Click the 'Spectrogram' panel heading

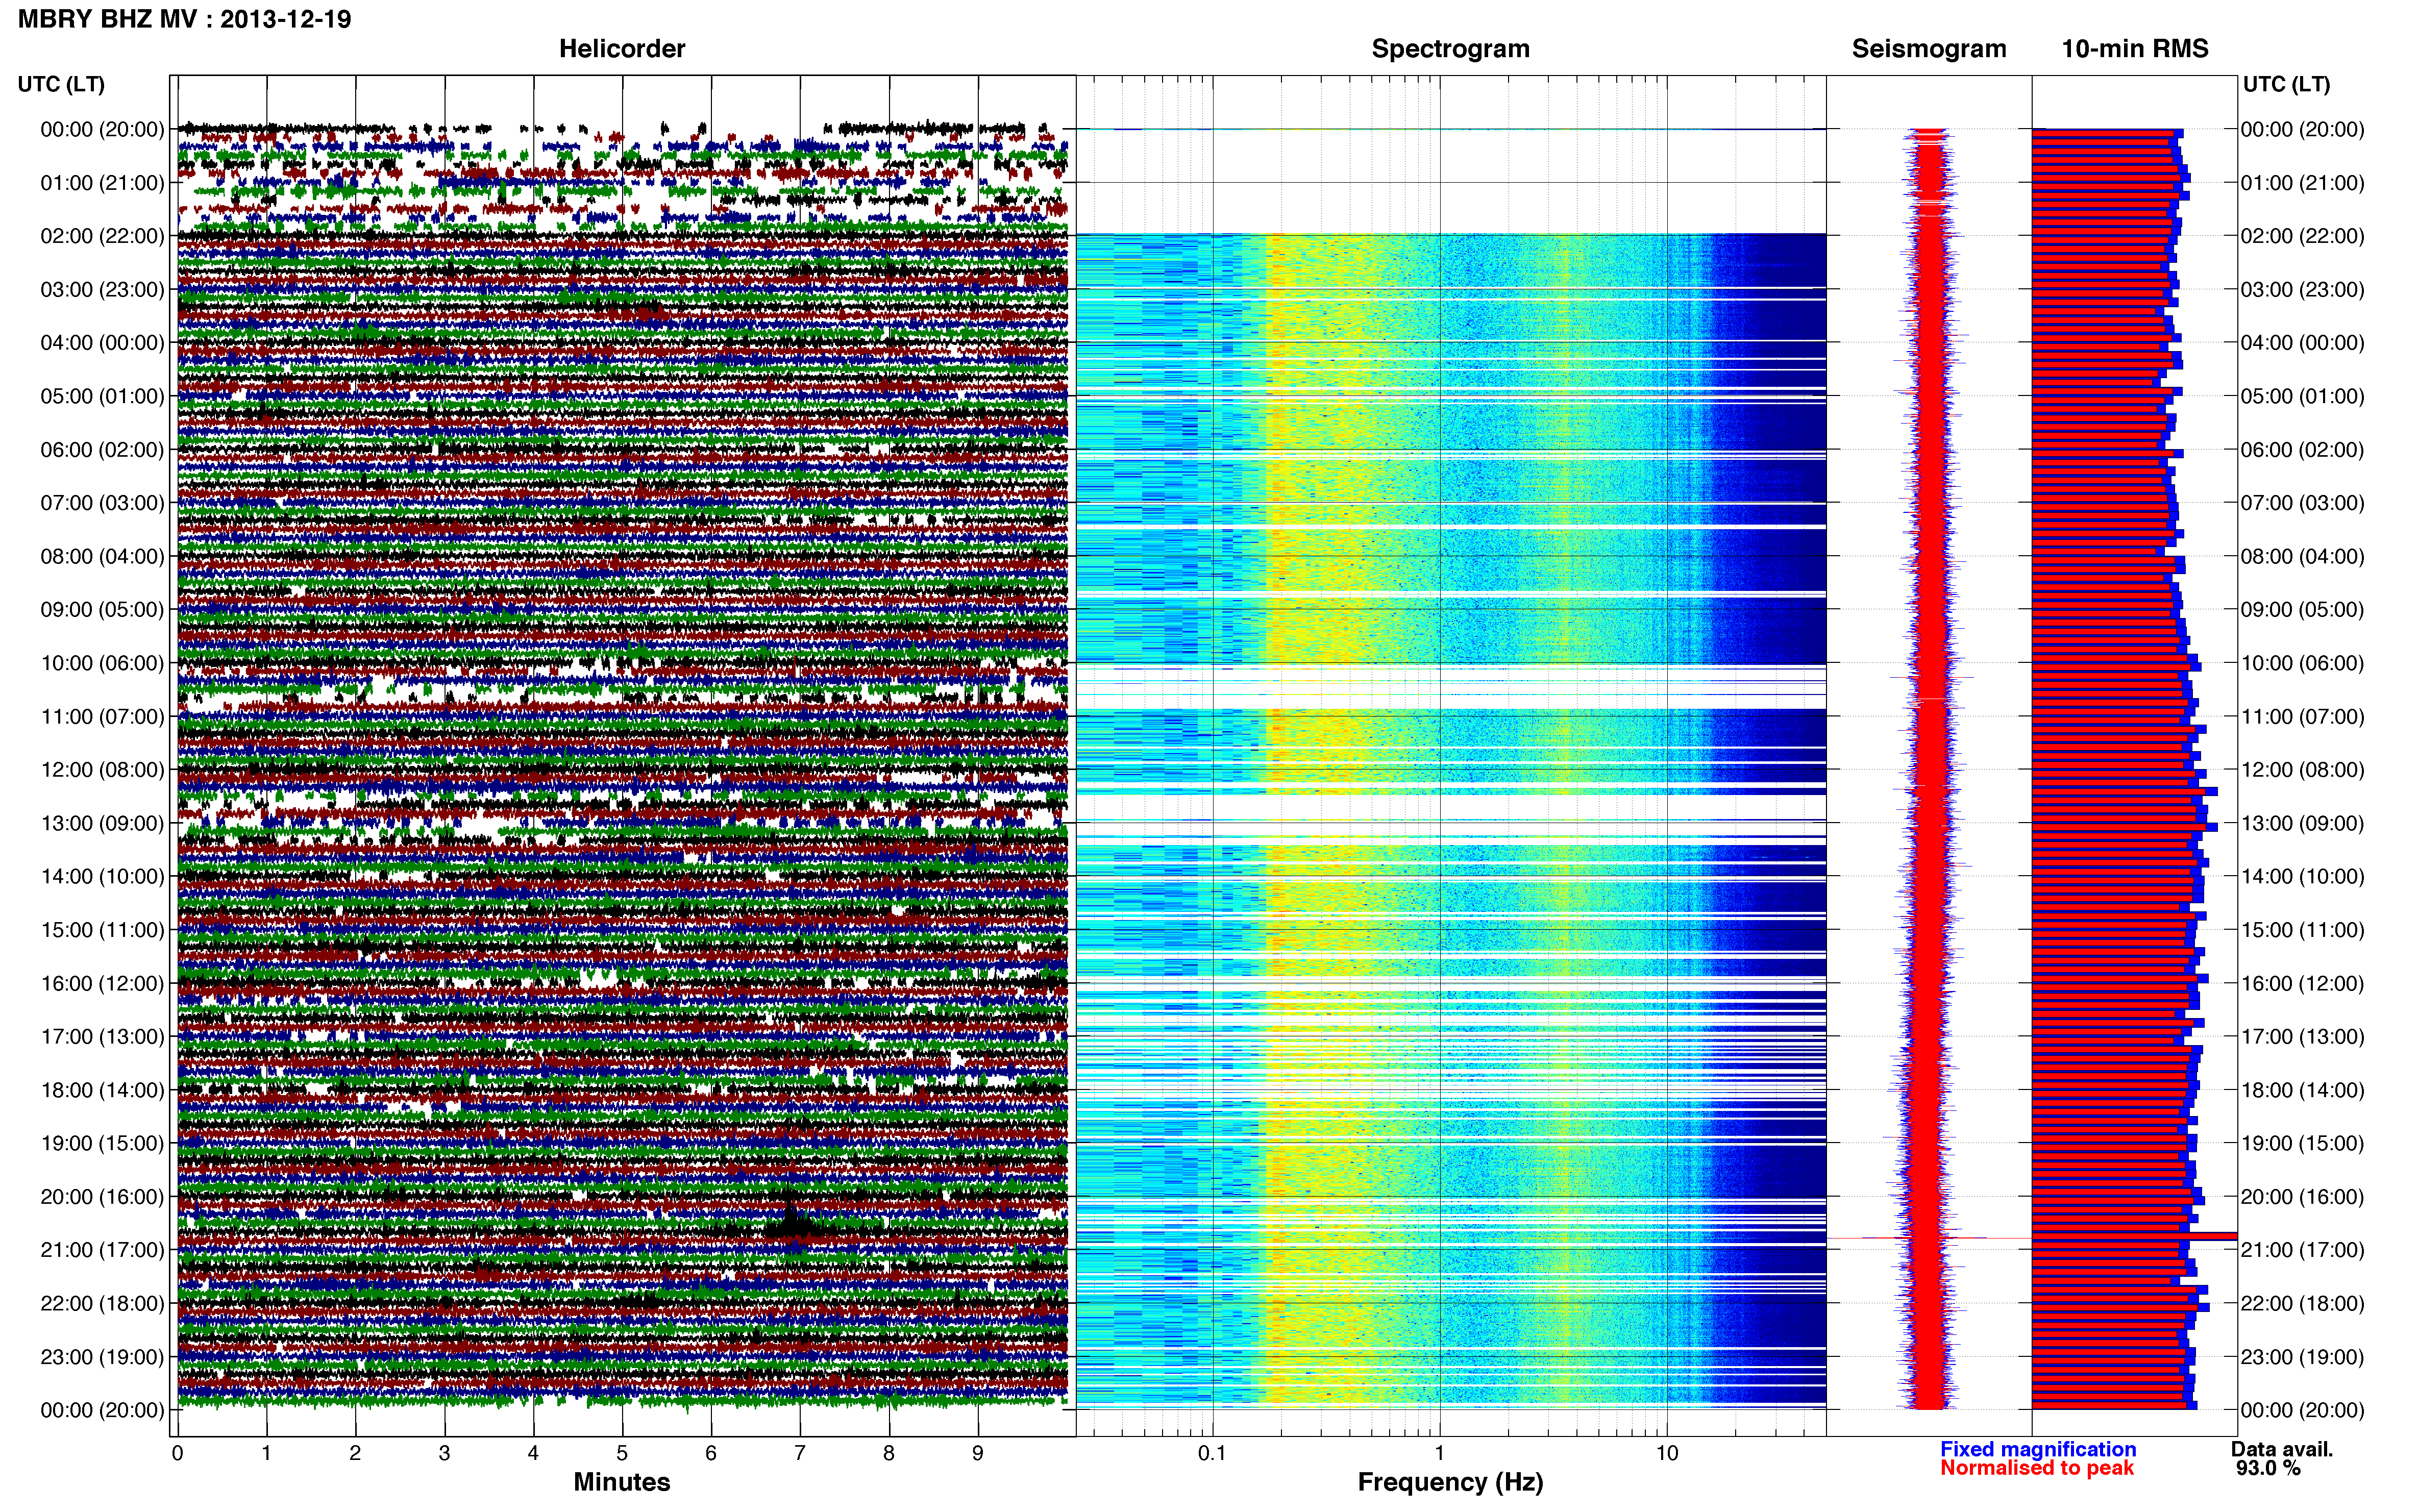click(x=1450, y=49)
